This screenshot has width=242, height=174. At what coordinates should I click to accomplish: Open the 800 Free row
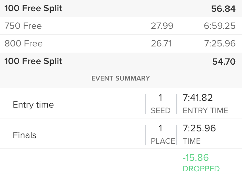click(121, 44)
